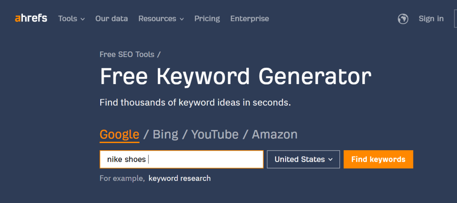Viewport: 457px width, 203px height.
Task: Open the Enterprise page
Action: click(x=250, y=19)
